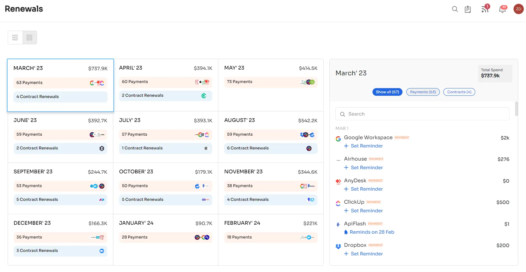Open May' 23 73 Payments row

point(271,82)
